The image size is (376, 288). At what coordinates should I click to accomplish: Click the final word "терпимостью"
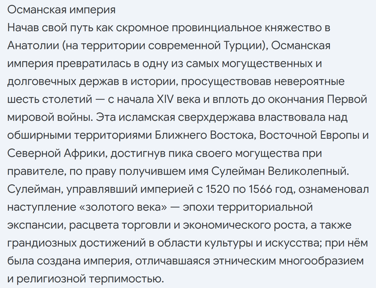(x=126, y=279)
